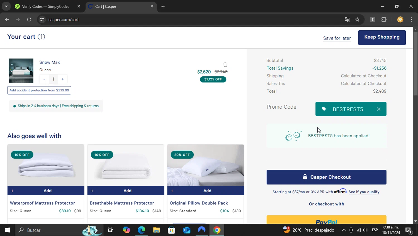Image resolution: width=418 pixels, height=236 pixels.
Task: Open Chrome icon in the taskbar
Action: (217, 230)
